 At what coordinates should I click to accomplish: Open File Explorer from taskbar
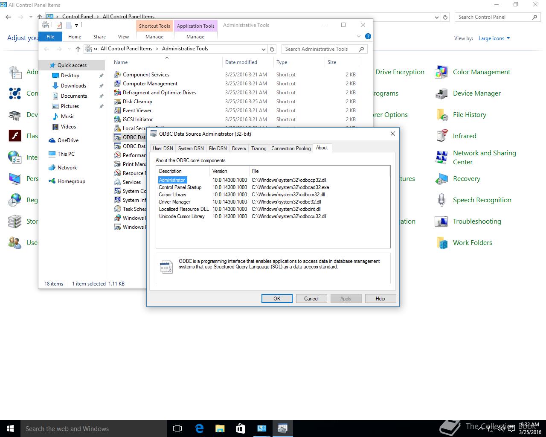220,428
